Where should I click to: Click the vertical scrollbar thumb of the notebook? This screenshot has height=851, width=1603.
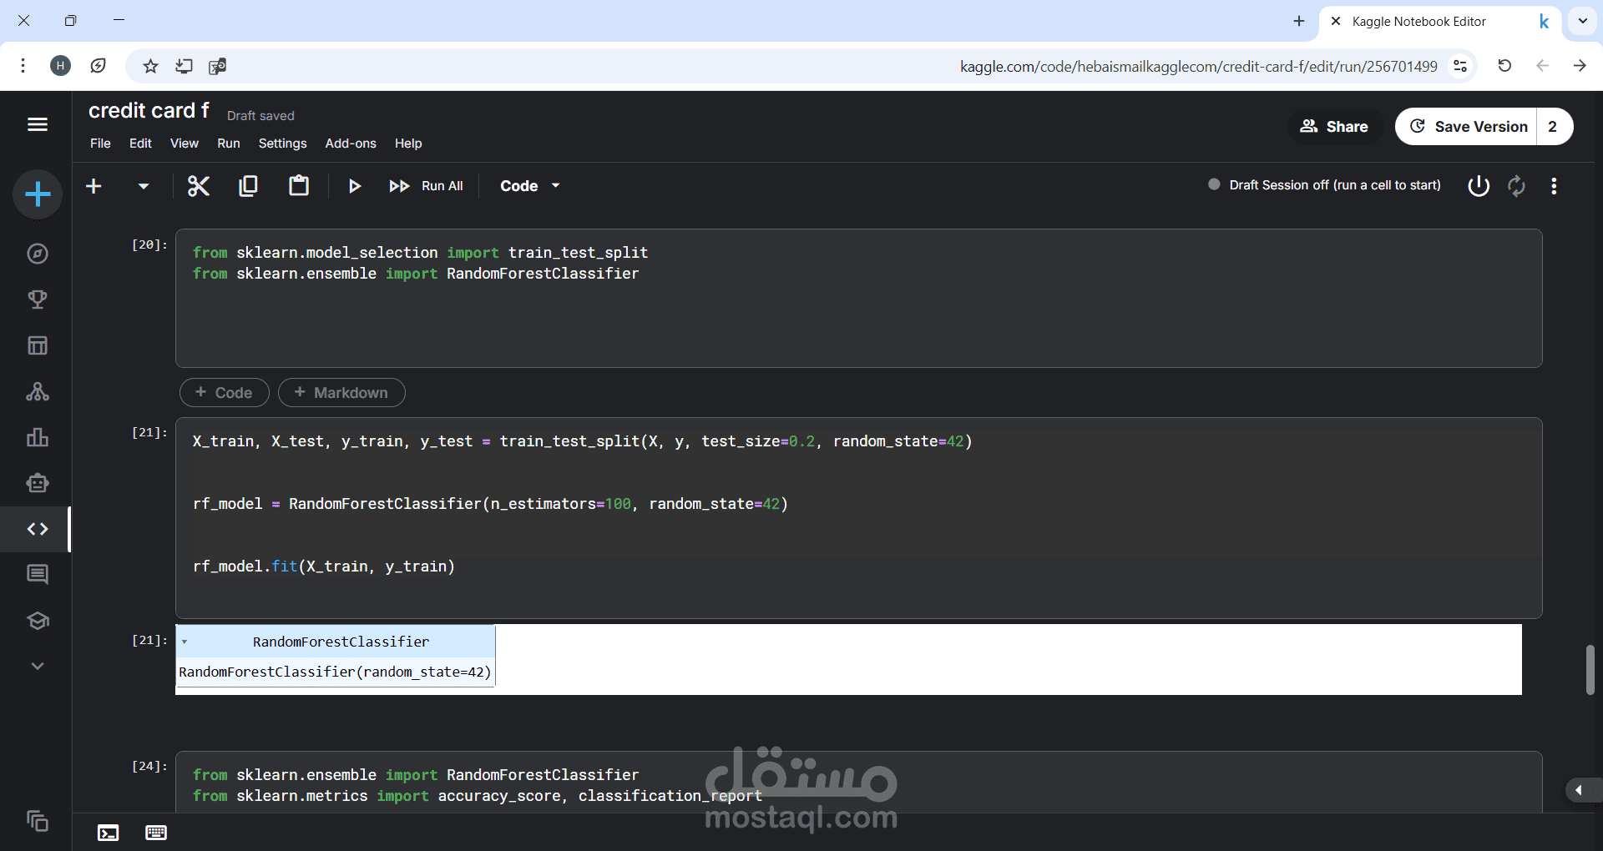[x=1590, y=669]
